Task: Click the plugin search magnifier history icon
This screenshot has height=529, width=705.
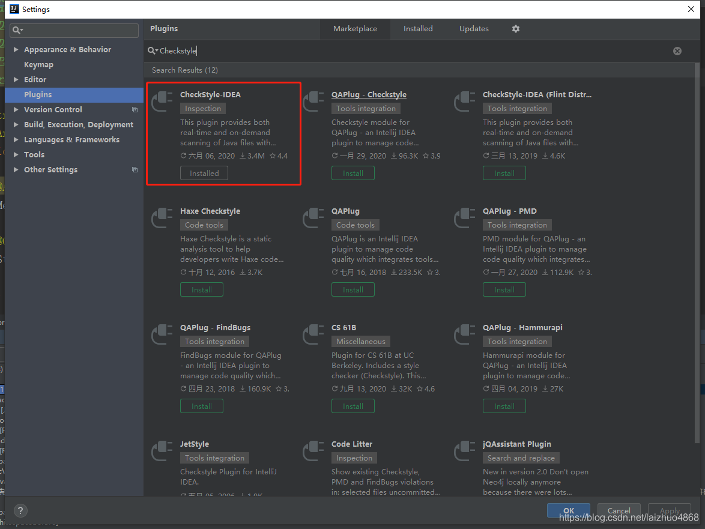Action: tap(153, 51)
